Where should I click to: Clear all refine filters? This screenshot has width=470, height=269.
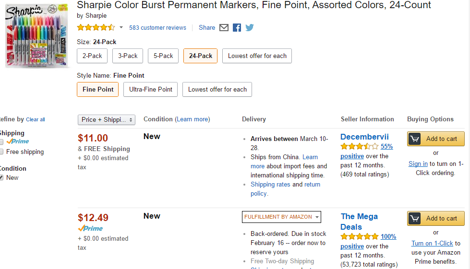(x=36, y=120)
